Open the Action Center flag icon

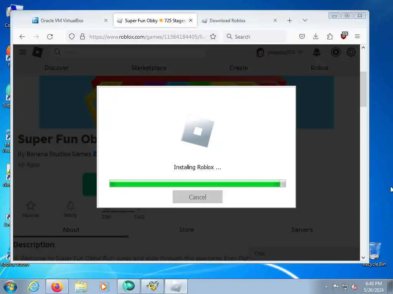[x=335, y=286]
